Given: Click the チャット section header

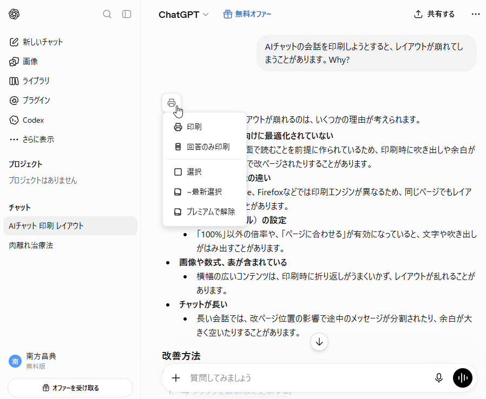Looking at the screenshot, I should pyautogui.click(x=19, y=208).
